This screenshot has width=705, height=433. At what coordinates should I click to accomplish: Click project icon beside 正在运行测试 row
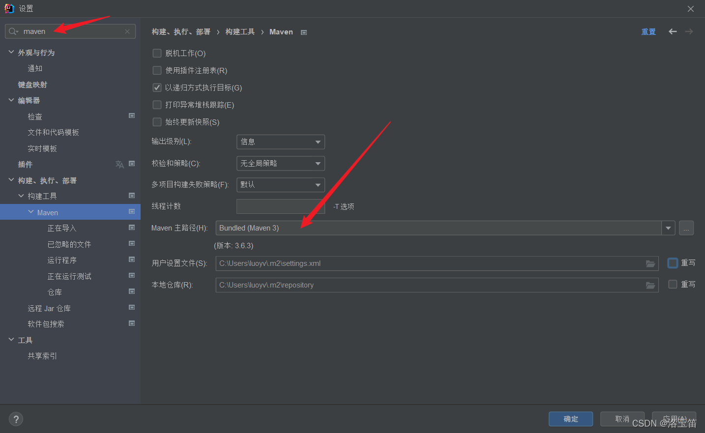(132, 275)
